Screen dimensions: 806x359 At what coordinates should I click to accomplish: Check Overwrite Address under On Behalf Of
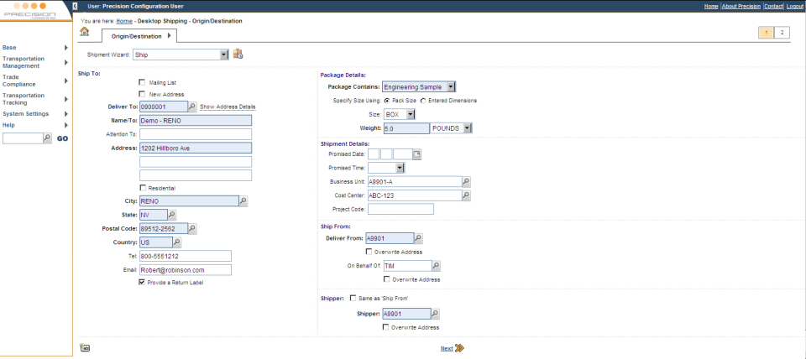(386, 279)
